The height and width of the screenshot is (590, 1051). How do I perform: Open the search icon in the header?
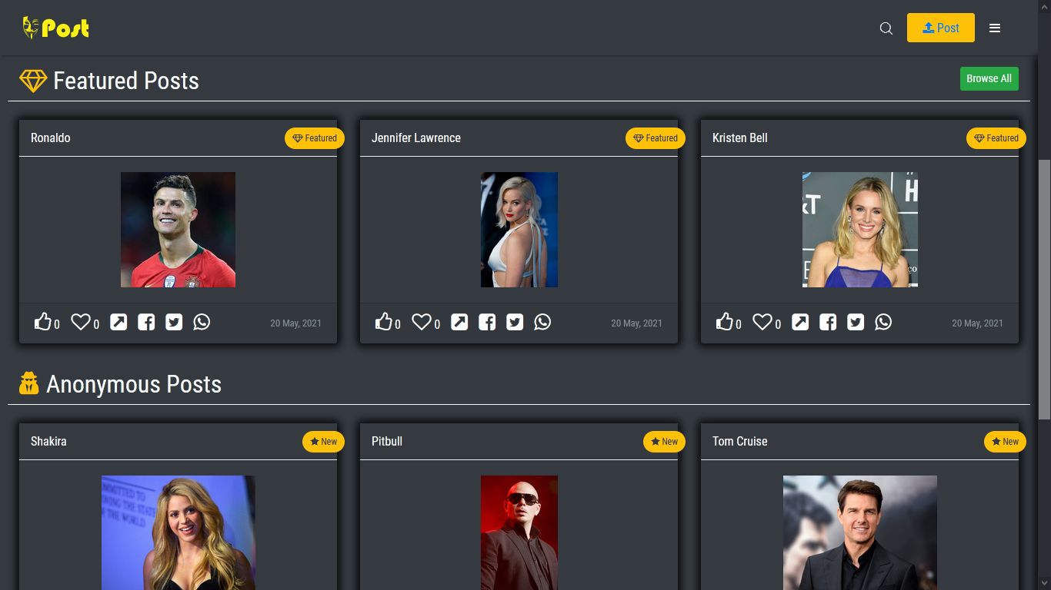pyautogui.click(x=886, y=28)
